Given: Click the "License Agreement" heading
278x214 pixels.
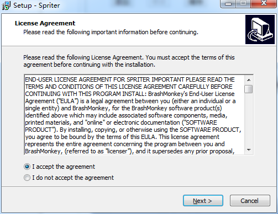Looking at the screenshot, I should (x=45, y=23).
